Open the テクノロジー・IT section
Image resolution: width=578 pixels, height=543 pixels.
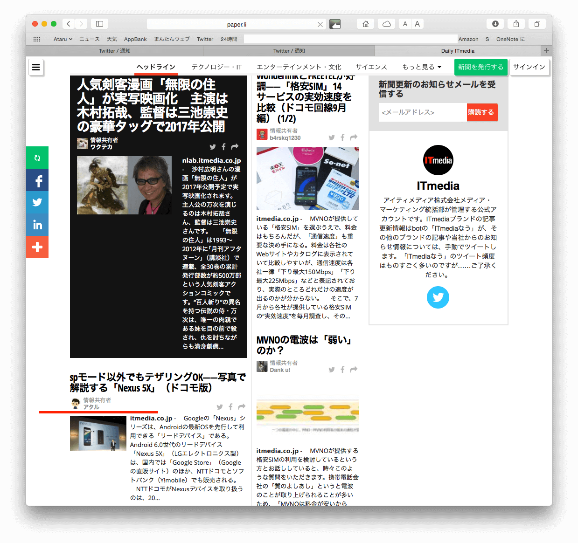217,67
